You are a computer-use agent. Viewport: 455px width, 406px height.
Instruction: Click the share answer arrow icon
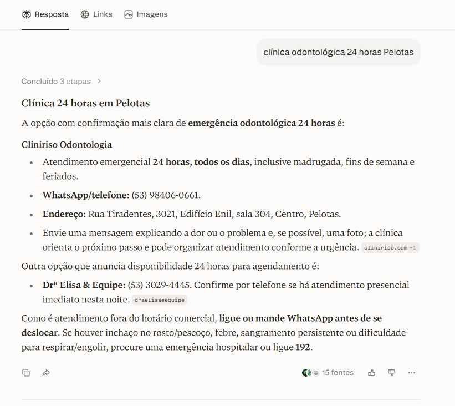coord(46,373)
